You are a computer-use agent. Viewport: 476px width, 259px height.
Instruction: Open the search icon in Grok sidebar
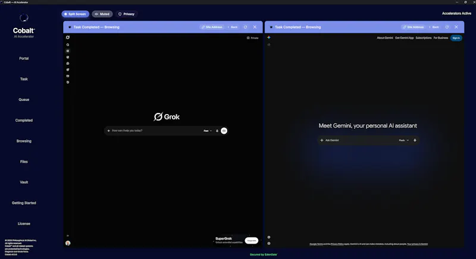pyautogui.click(x=68, y=45)
